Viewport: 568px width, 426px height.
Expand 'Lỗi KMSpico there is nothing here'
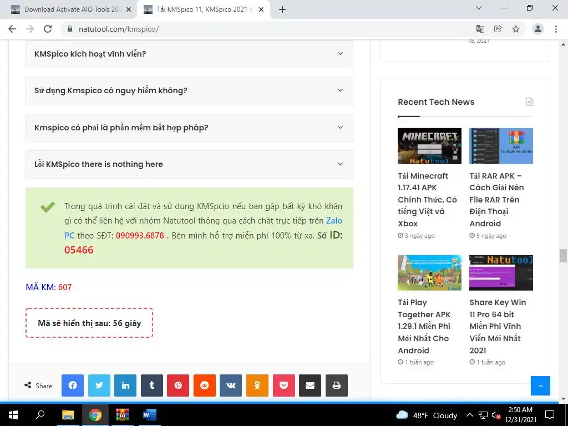(189, 164)
